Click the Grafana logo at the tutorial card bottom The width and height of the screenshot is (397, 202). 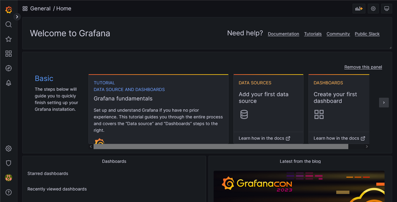coord(99,142)
